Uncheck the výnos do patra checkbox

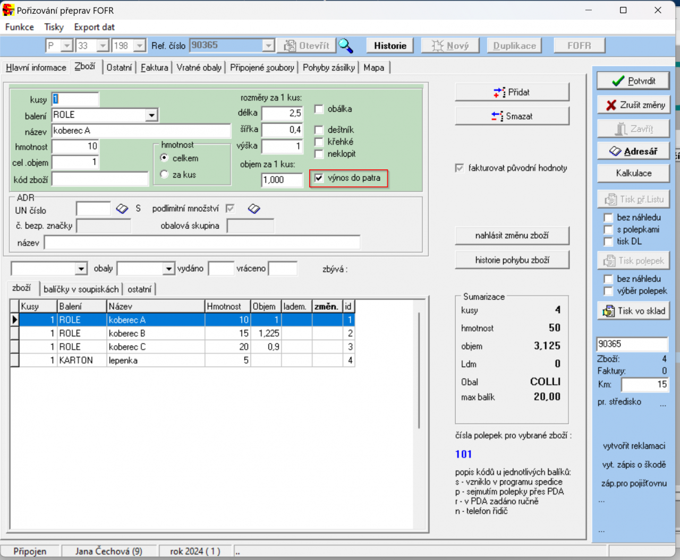pyautogui.click(x=319, y=178)
